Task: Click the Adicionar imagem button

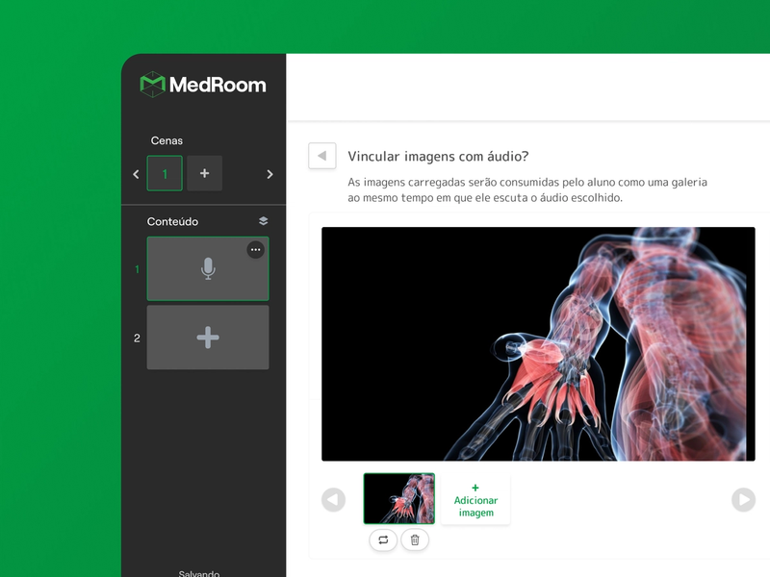Action: (x=475, y=499)
